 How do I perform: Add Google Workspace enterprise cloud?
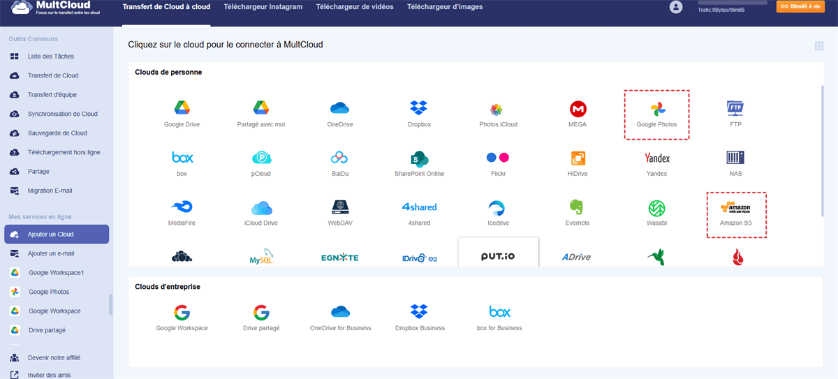(182, 317)
